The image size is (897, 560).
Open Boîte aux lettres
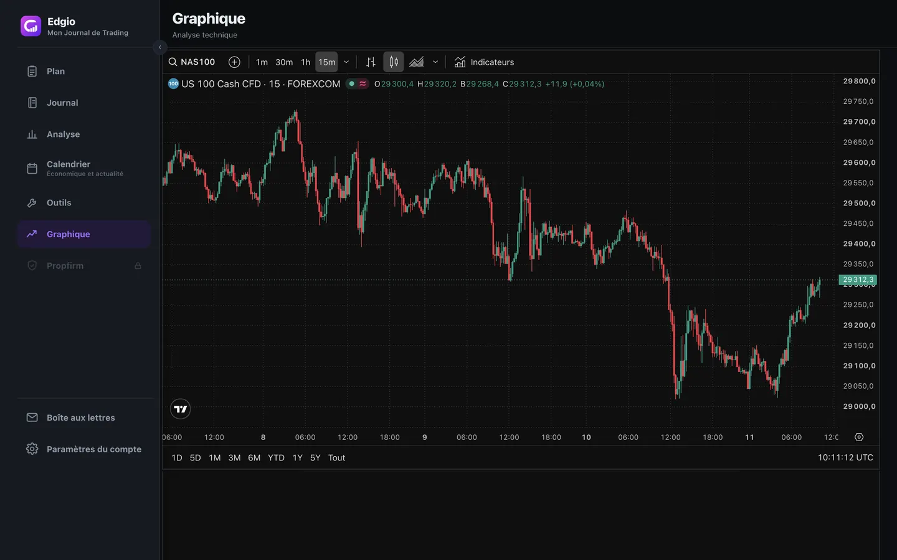click(x=84, y=418)
